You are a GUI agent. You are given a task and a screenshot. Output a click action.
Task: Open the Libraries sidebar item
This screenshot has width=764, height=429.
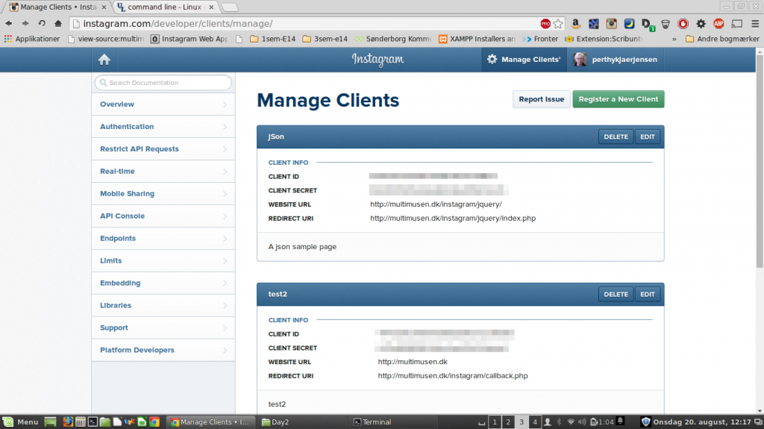click(x=163, y=306)
